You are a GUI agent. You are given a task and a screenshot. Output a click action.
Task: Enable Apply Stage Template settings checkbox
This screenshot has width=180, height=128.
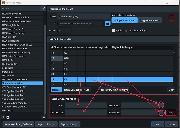coord(113,30)
